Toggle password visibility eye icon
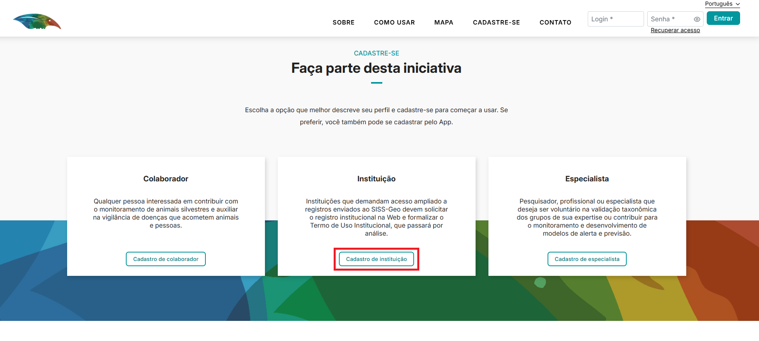The width and height of the screenshot is (759, 341). click(x=697, y=19)
